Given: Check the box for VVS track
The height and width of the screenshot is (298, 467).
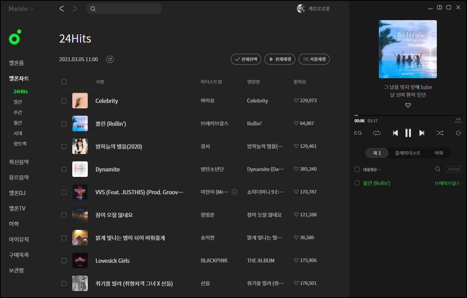Looking at the screenshot, I should (x=64, y=192).
